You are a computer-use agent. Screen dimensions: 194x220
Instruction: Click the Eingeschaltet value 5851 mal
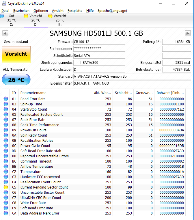pyautogui.click(x=177, y=63)
